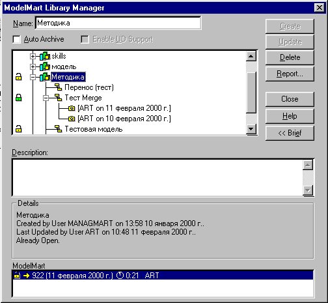Click the lock icon in ModelMart session row
The height and width of the screenshot is (303, 328).
coord(17,275)
